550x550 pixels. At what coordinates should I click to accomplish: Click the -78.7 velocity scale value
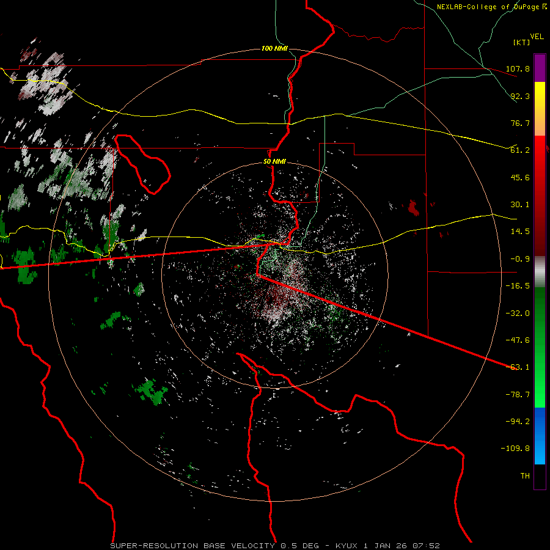pos(518,395)
